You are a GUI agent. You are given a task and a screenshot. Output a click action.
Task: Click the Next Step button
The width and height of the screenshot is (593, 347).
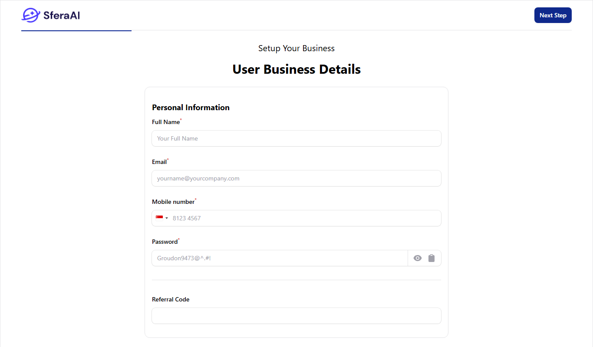coord(553,15)
